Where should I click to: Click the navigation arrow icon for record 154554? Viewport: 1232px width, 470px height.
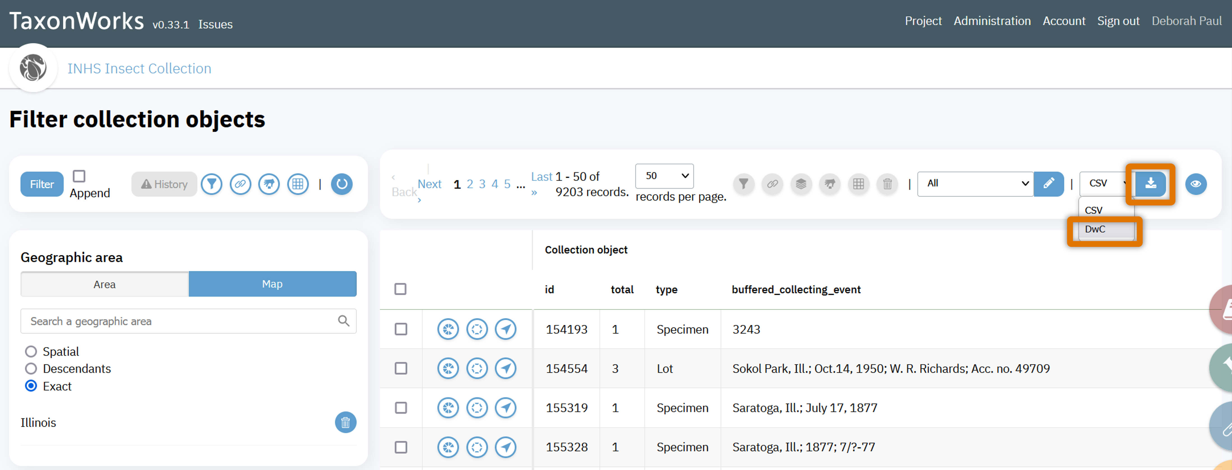tap(505, 368)
